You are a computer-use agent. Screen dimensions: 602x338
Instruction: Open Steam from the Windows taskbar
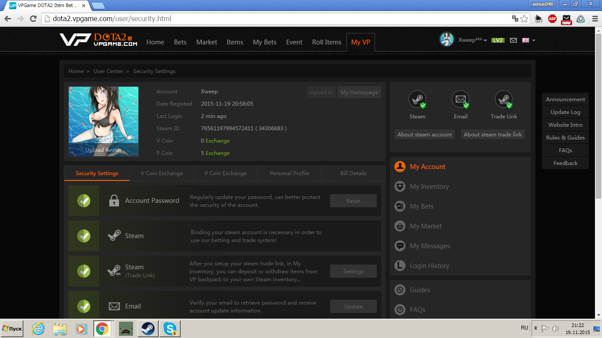(148, 329)
